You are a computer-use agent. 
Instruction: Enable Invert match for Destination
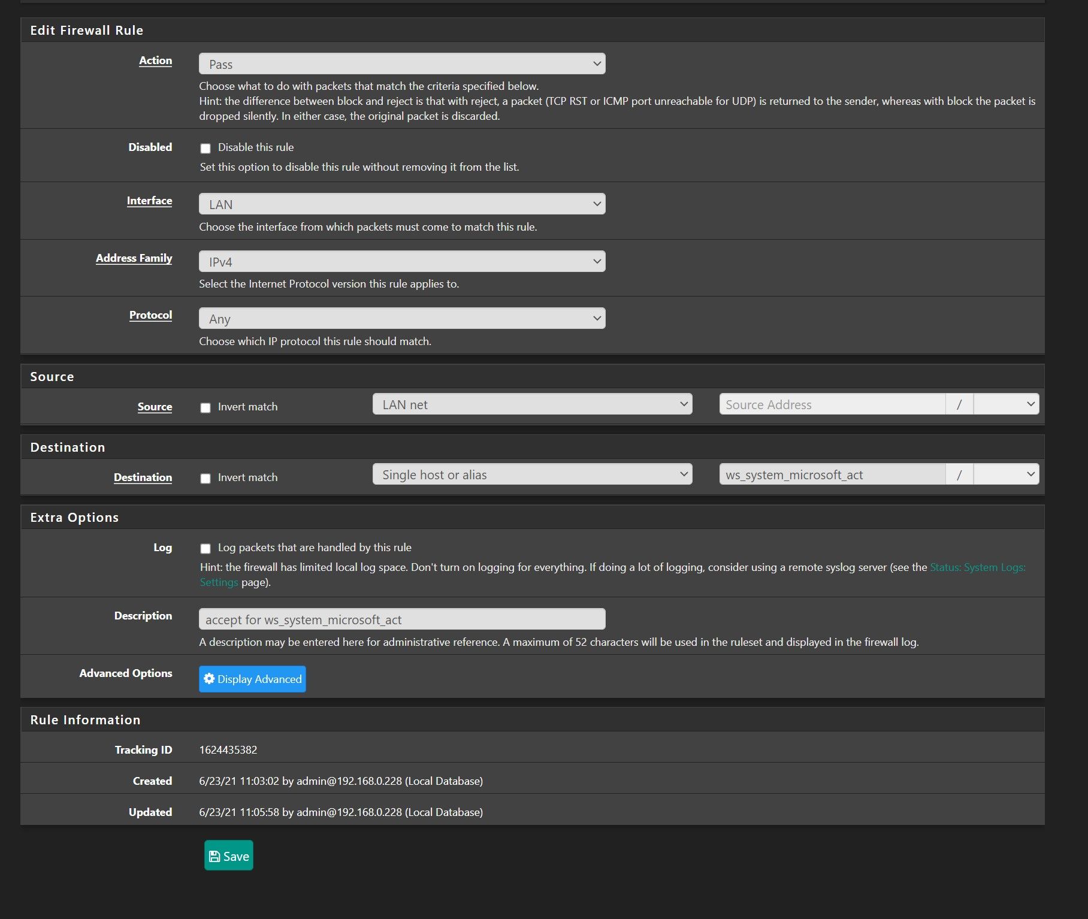tap(205, 478)
